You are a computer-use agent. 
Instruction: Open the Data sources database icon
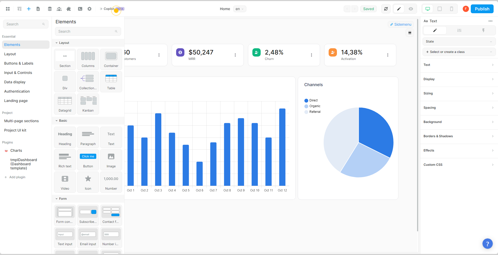(x=50, y=9)
